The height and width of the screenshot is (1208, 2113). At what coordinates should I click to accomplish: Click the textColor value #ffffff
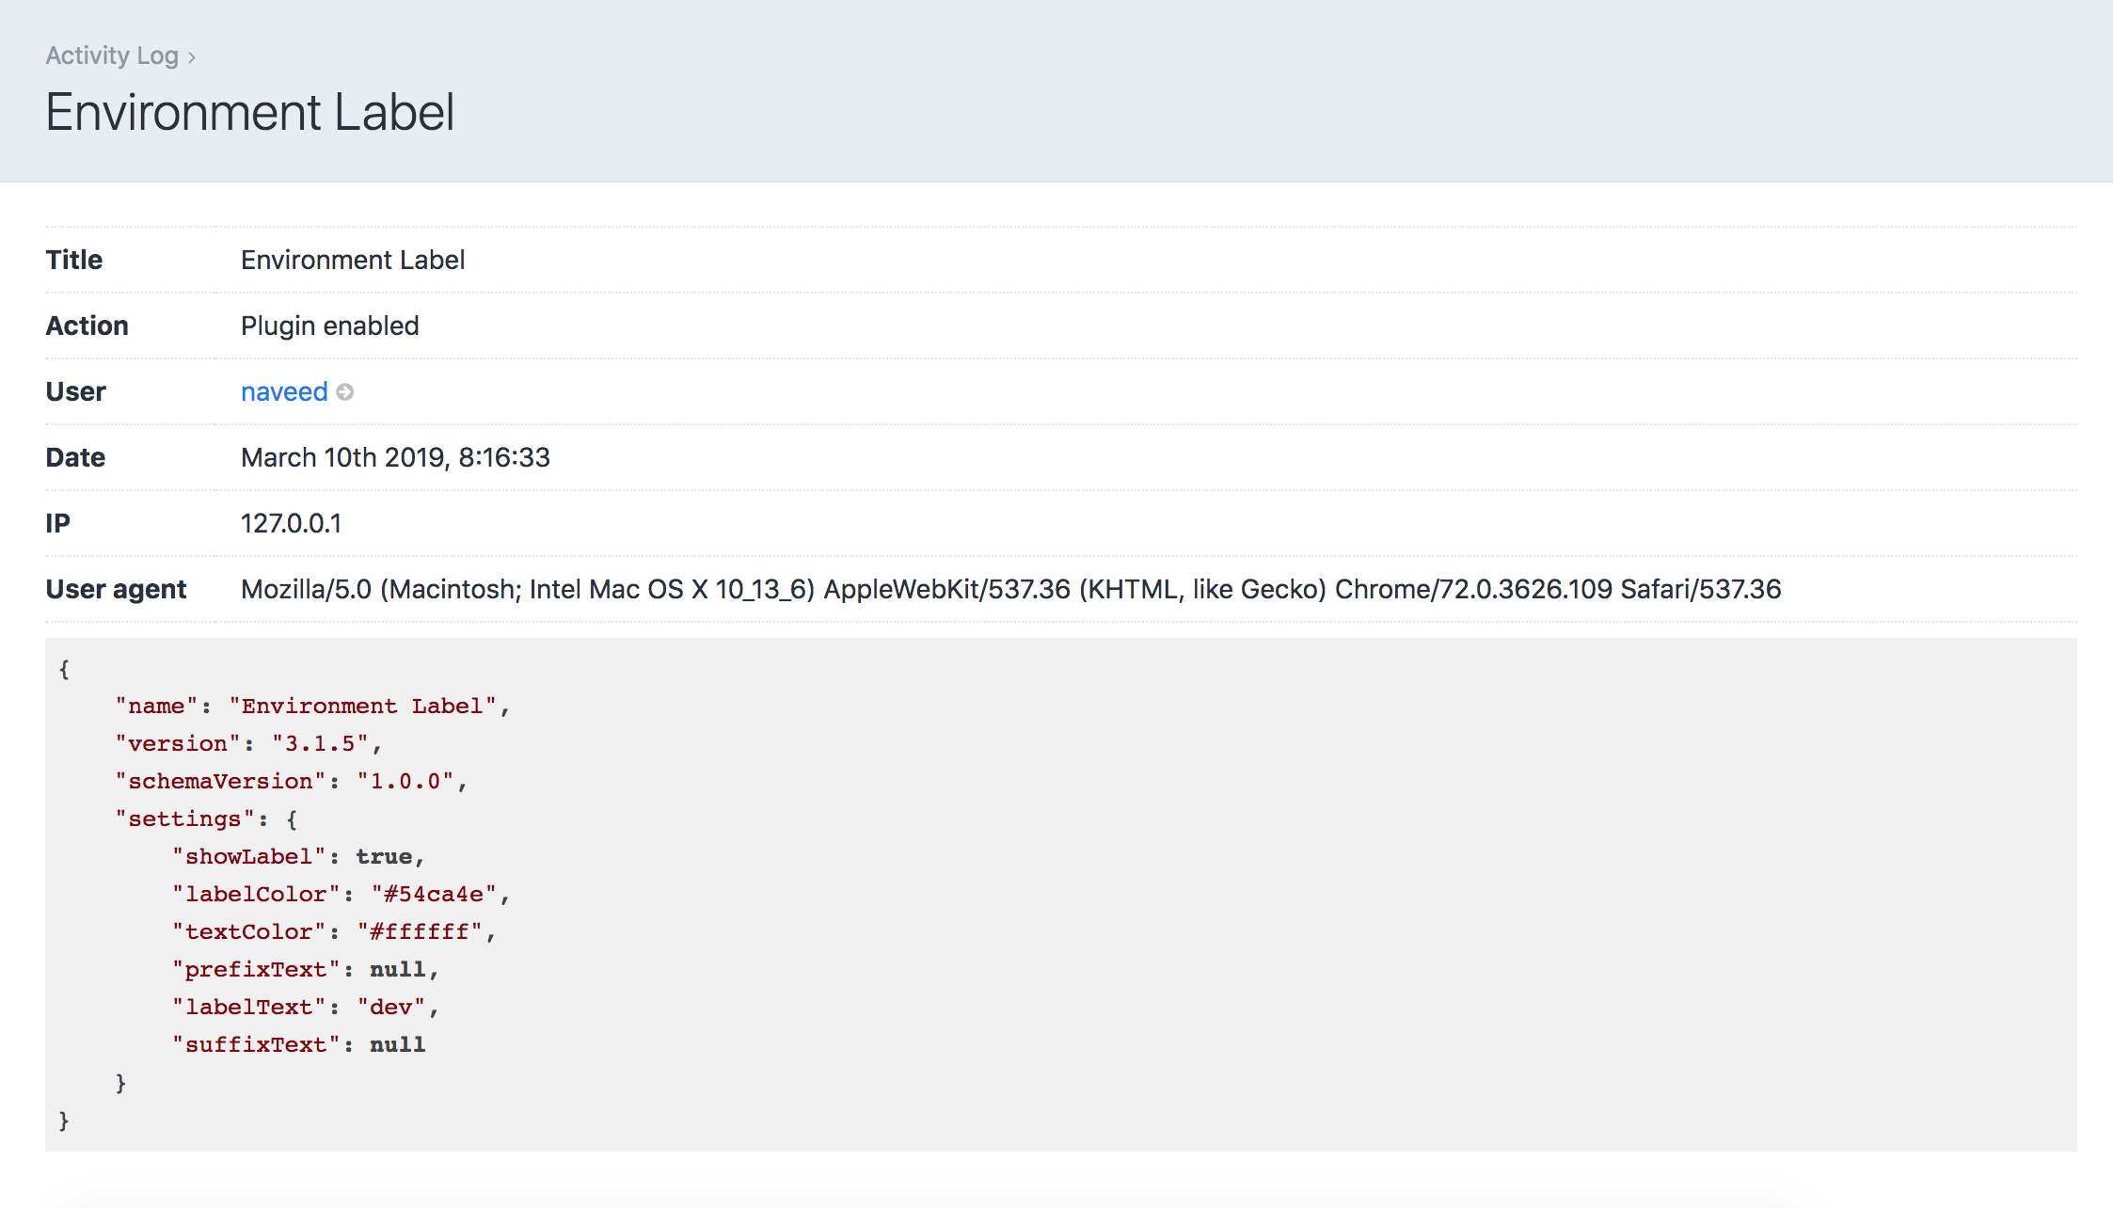[x=420, y=932]
